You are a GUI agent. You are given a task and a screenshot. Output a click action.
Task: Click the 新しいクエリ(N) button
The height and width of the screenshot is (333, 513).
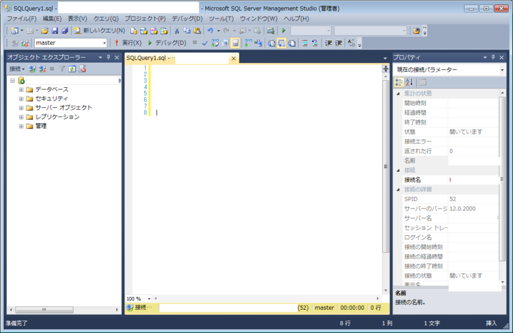pos(99,31)
